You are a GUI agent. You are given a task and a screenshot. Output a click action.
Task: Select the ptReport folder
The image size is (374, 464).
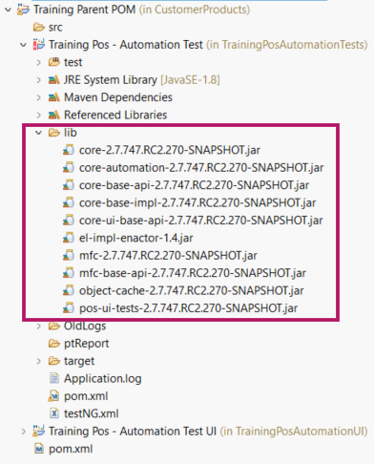click(86, 344)
